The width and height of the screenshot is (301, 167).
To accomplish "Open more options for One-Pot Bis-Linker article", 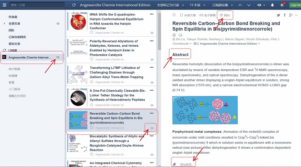I will (x=152, y=90).
